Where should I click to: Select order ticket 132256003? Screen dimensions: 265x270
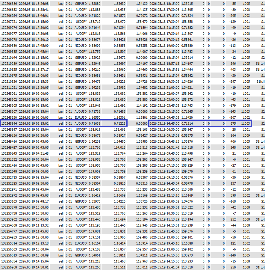(x=9, y=249)
